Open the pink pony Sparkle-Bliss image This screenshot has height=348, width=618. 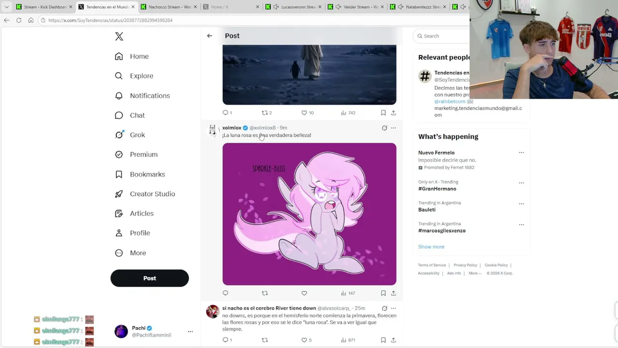[x=309, y=214]
